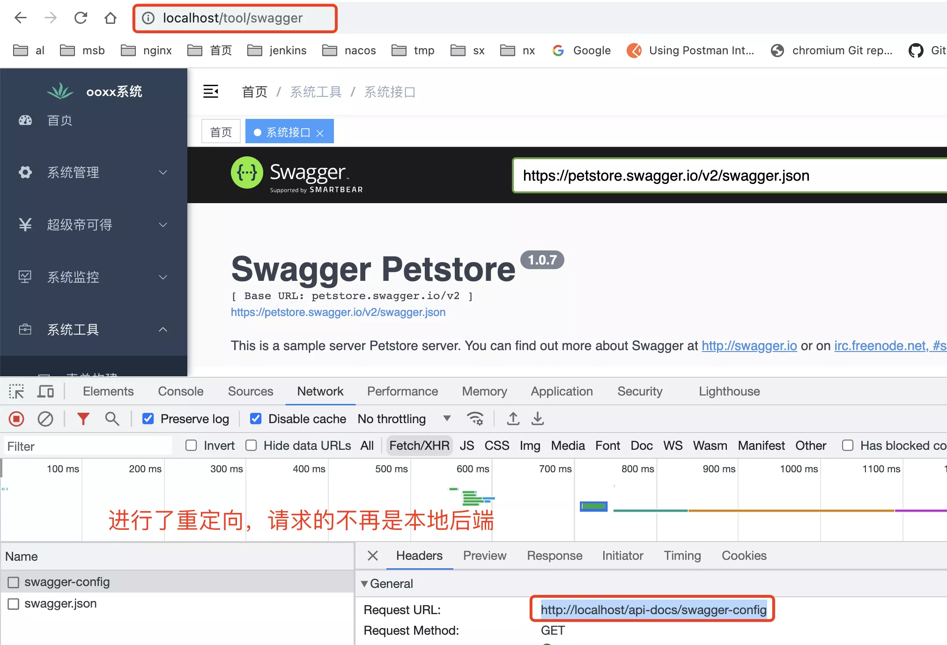Select the swagger.json request row
The width and height of the screenshot is (947, 645).
coord(177,604)
